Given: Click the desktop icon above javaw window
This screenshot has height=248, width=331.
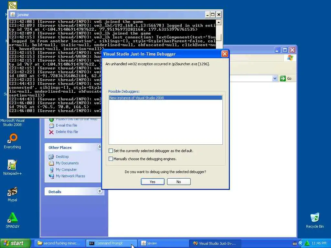Looking at the screenshot, I should click(x=13, y=5).
